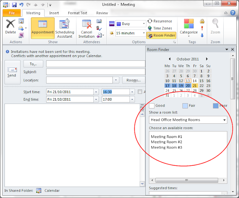Open the Room Finder pane options arrow
Screen dimensions: 239x198
(x=227, y=50)
